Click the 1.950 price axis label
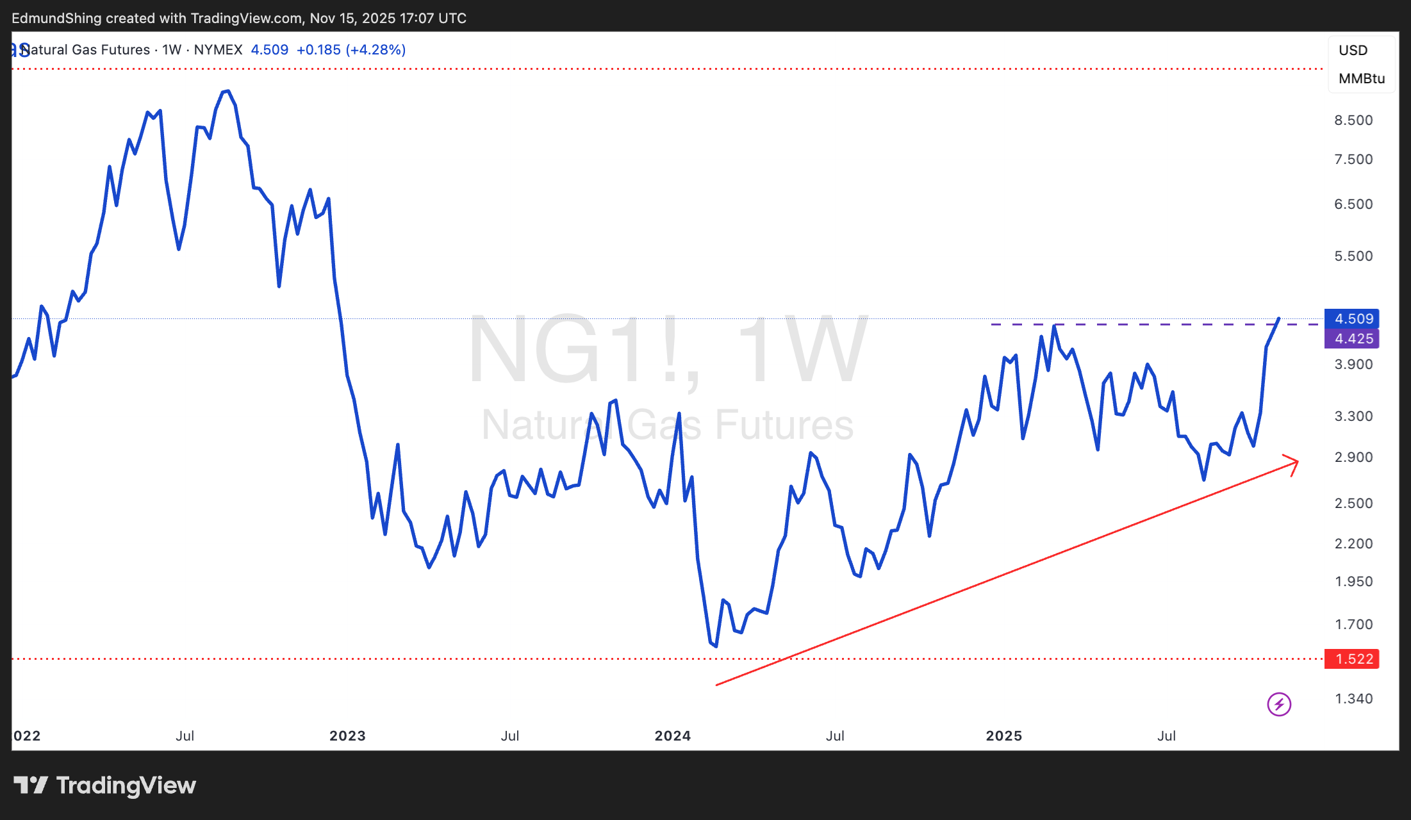 pyautogui.click(x=1353, y=582)
